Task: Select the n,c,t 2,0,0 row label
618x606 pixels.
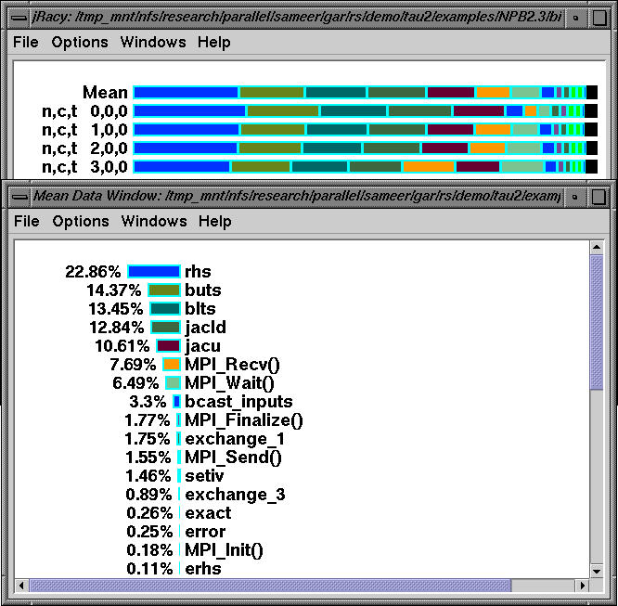Action: [x=84, y=148]
